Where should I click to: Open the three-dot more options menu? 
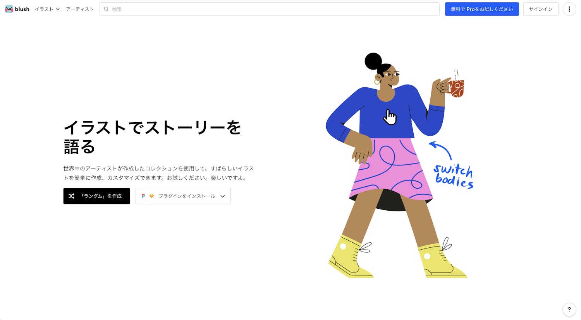(569, 9)
